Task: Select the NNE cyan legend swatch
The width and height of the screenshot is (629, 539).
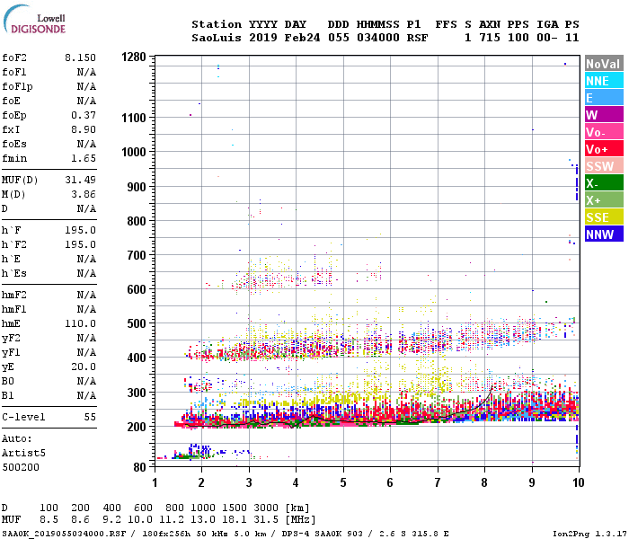Action: tap(604, 81)
